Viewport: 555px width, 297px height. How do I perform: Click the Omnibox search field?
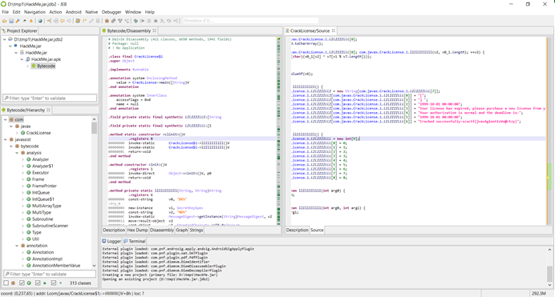(250, 21)
